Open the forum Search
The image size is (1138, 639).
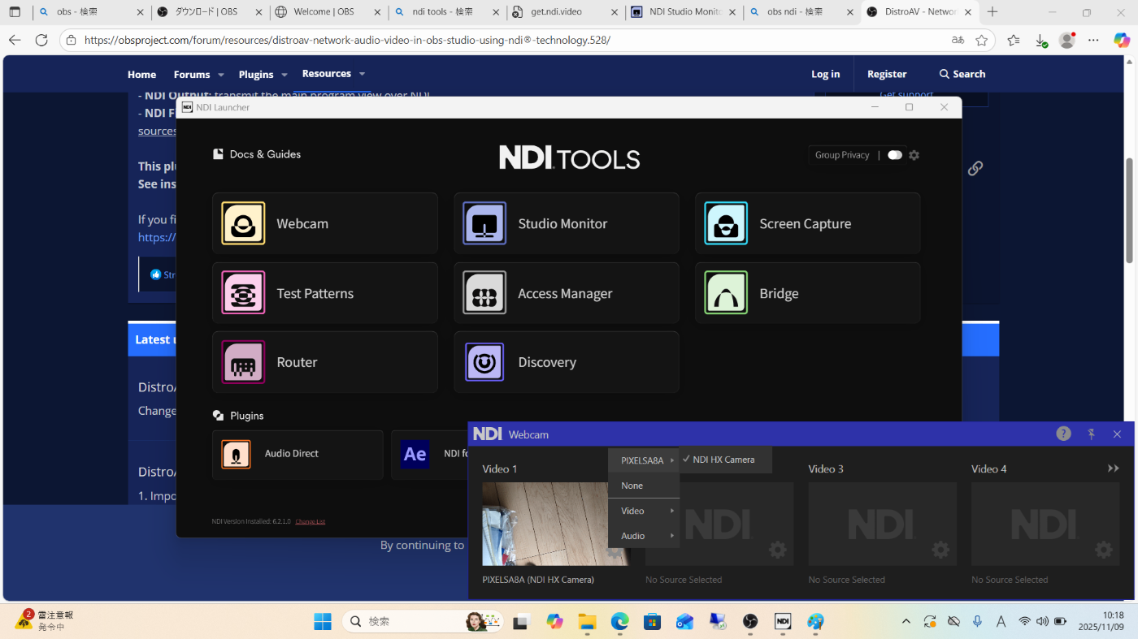(962, 74)
